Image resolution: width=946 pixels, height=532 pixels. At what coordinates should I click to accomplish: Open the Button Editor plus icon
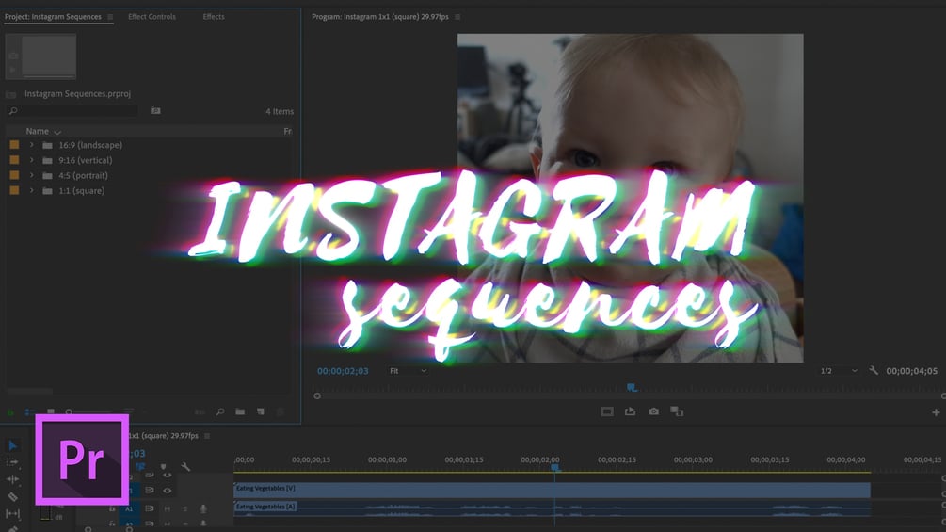936,412
